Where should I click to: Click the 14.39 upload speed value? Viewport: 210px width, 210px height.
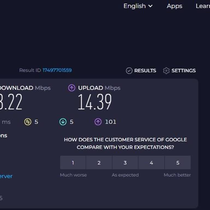[95, 102]
